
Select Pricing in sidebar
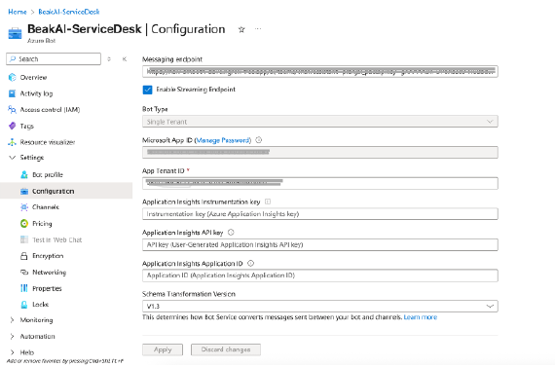pyautogui.click(x=42, y=223)
